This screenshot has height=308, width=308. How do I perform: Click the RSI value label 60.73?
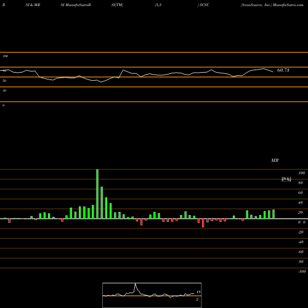click(x=283, y=70)
